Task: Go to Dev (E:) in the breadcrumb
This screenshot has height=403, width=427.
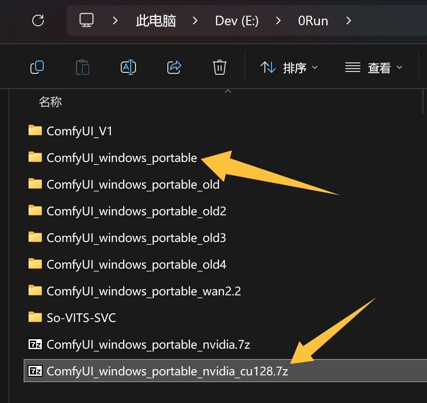Action: tap(237, 20)
